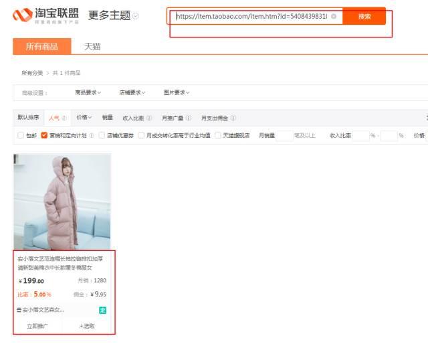Clear the search field with the X icon
Screen dimensions: 428x352
pos(334,16)
